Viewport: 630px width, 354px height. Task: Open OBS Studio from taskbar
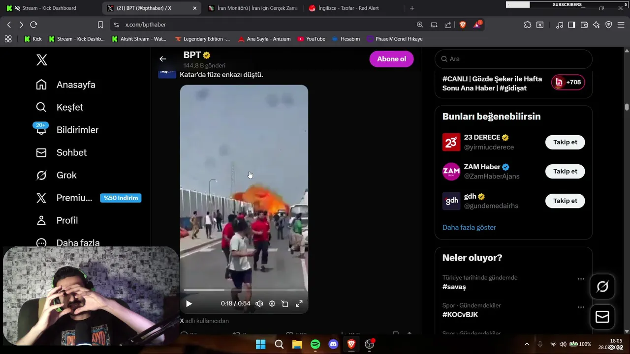click(x=370, y=345)
